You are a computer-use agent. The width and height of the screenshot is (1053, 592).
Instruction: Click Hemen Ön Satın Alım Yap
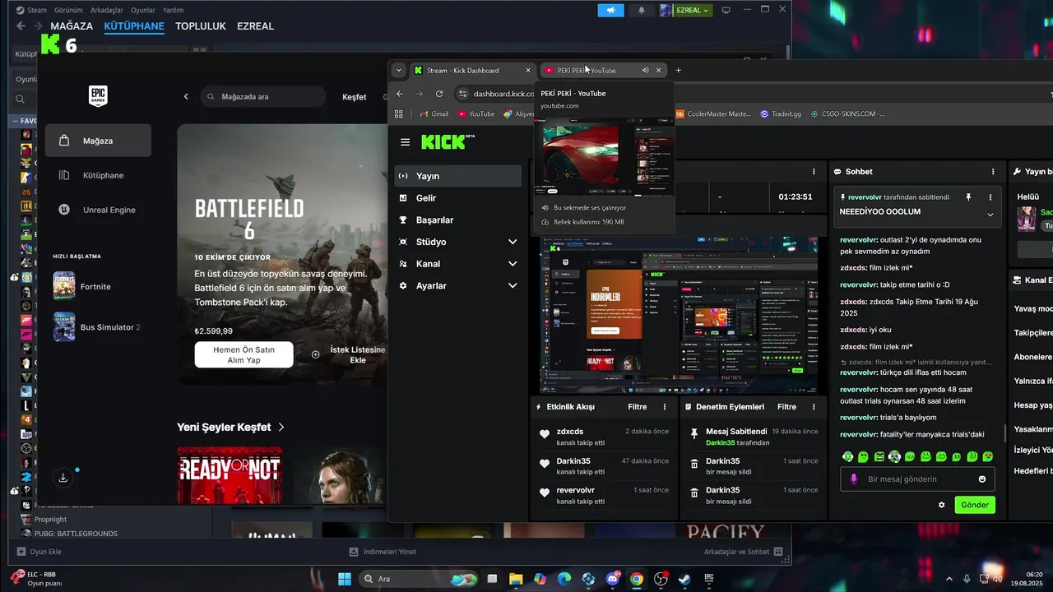[244, 354]
